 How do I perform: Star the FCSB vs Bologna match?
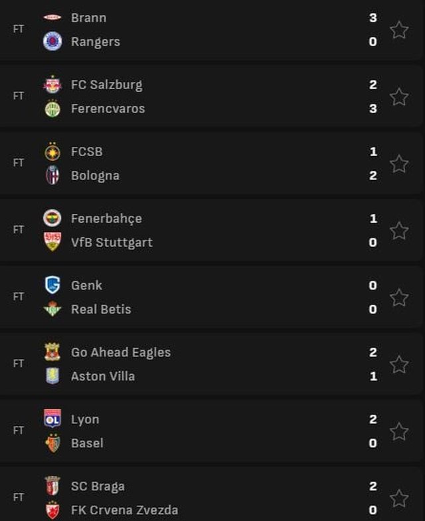click(398, 163)
